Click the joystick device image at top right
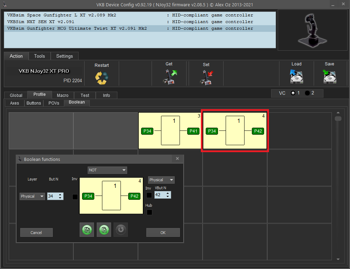Screen dimensions: 350x269 pos(312,30)
